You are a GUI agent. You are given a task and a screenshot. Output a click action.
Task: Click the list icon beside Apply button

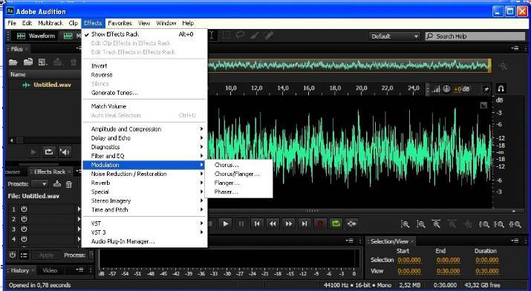click(x=24, y=255)
